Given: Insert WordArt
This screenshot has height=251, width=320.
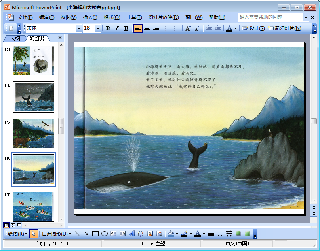Looking at the screenshot, I should 132,234.
